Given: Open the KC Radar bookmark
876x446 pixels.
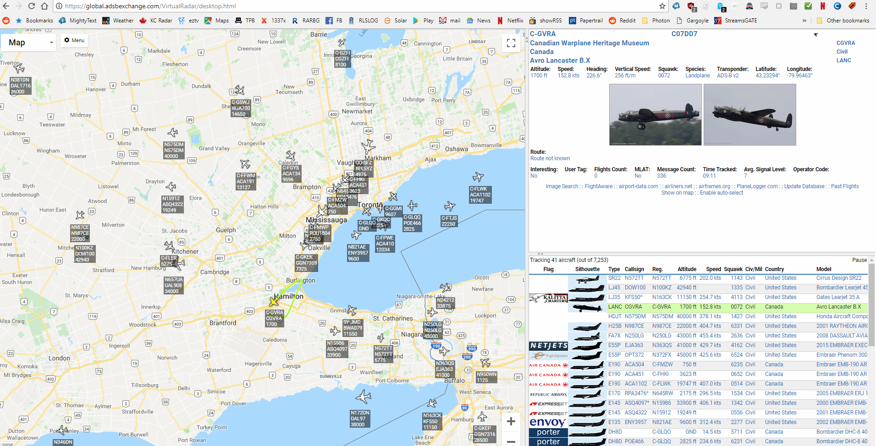Looking at the screenshot, I should tap(156, 21).
